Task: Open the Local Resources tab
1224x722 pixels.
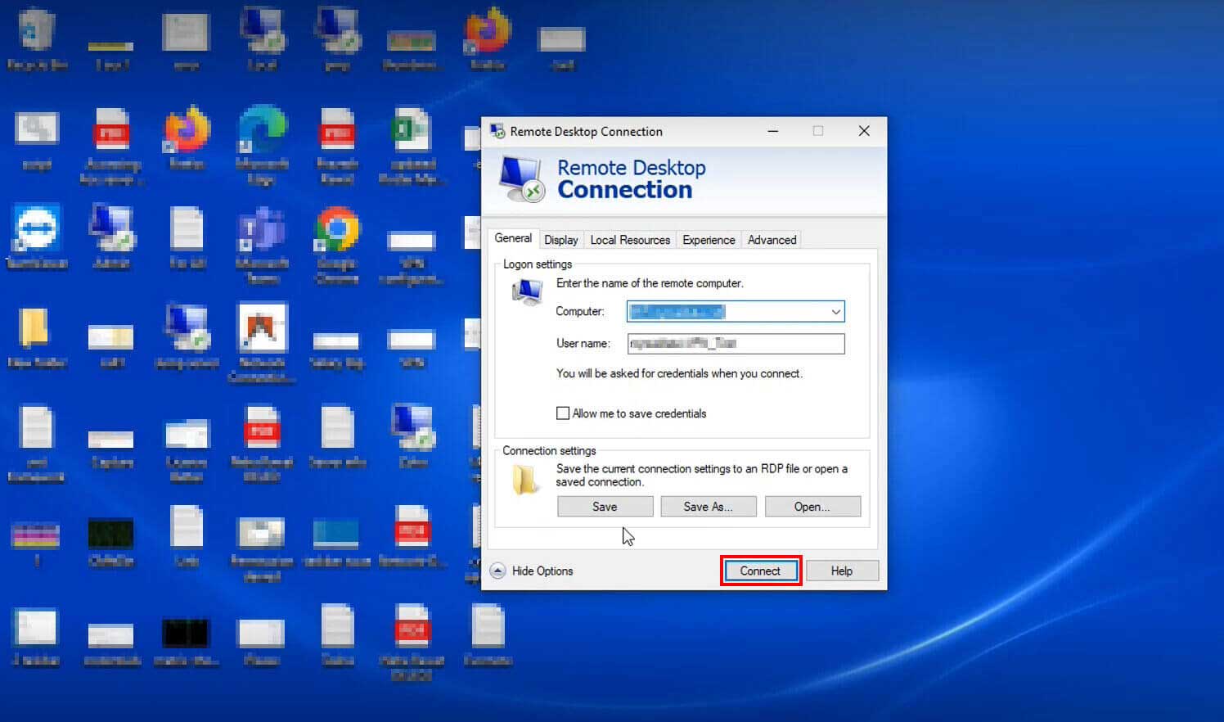Action: [x=629, y=239]
